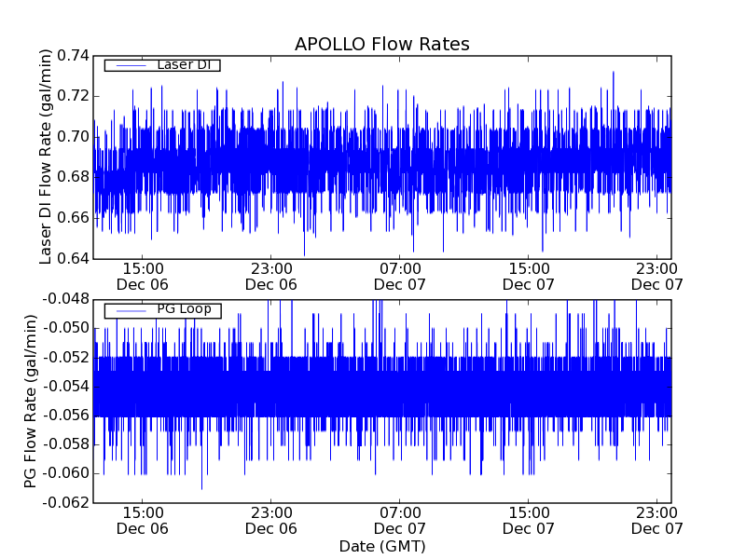Click "23:00 Dec 07" tick under PG Loop plot
Screen dimensions: 746x559
pyautogui.click(x=657, y=521)
